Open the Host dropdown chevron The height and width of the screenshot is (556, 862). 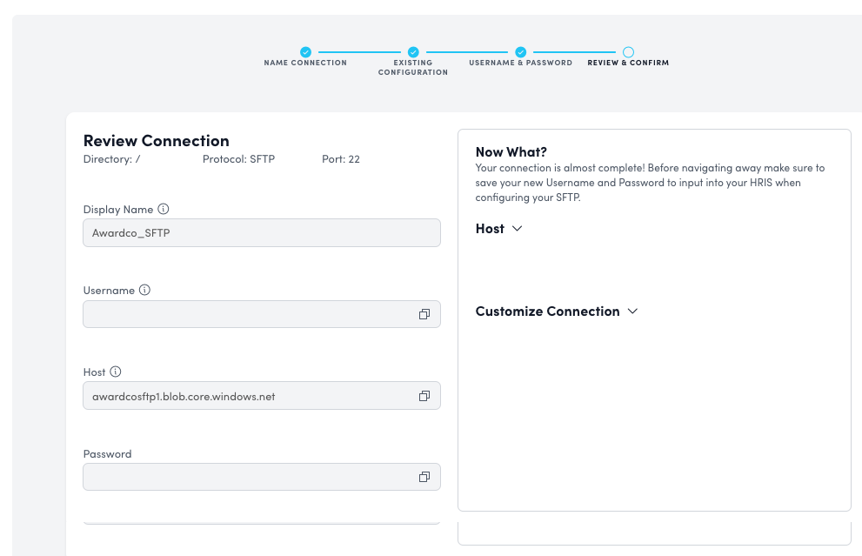pyautogui.click(x=516, y=229)
